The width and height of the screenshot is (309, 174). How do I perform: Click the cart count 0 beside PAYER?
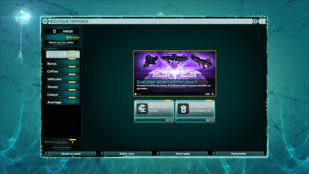click(x=54, y=31)
